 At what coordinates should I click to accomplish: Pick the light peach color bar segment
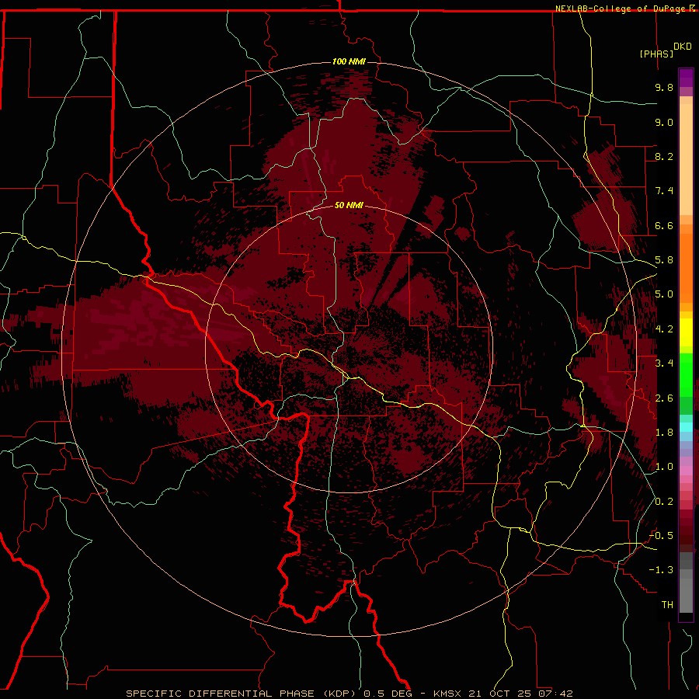(686, 159)
